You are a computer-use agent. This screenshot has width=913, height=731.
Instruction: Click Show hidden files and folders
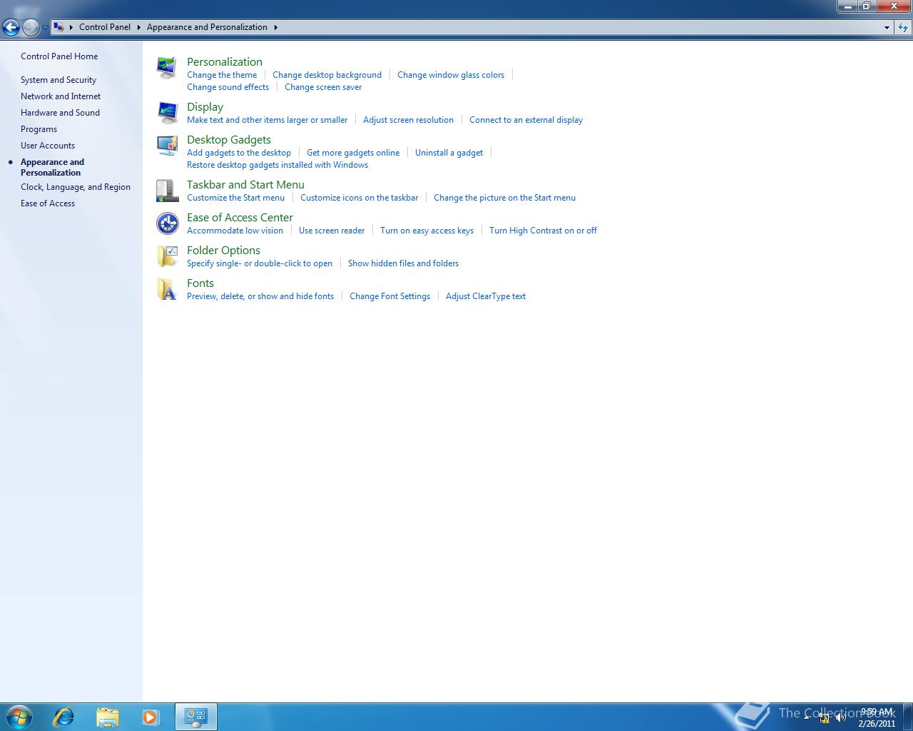tap(403, 263)
